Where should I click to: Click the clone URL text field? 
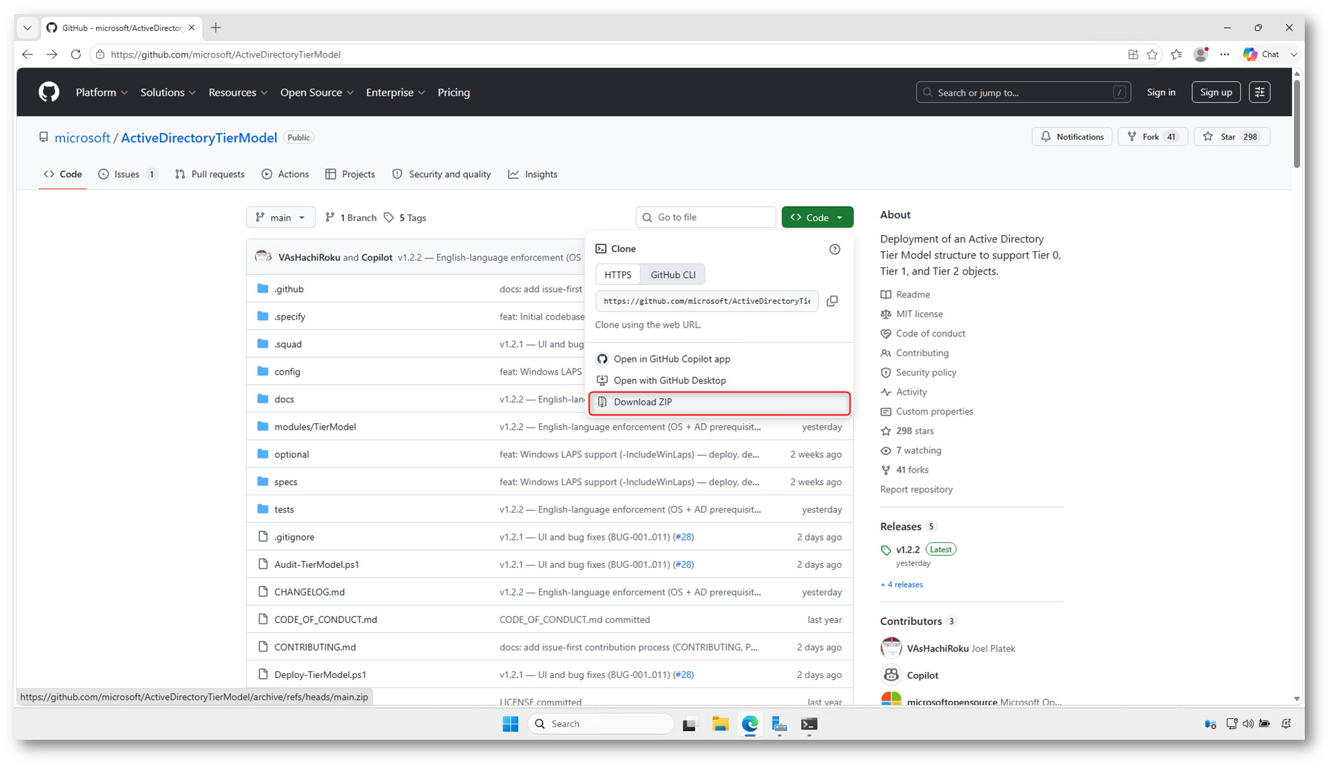click(x=707, y=301)
